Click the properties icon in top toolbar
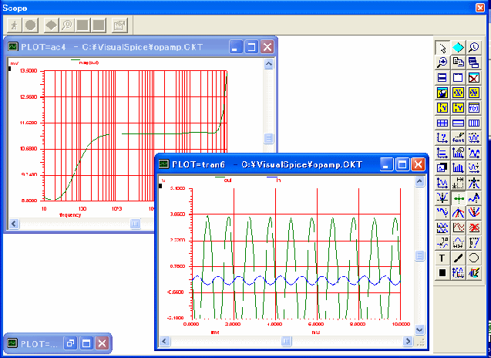The height and width of the screenshot is (358, 491). point(119,25)
